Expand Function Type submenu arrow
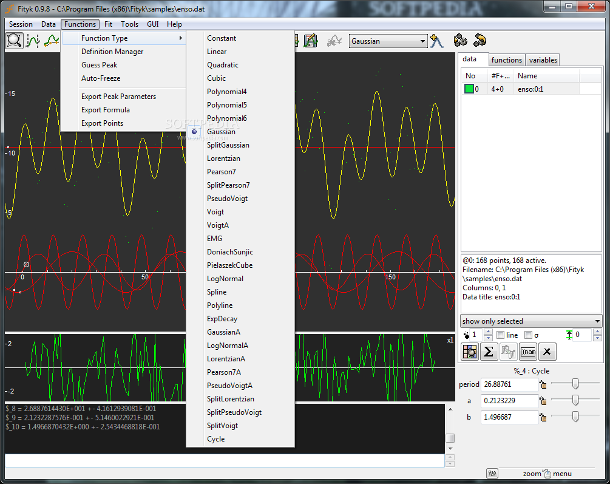 tap(180, 38)
